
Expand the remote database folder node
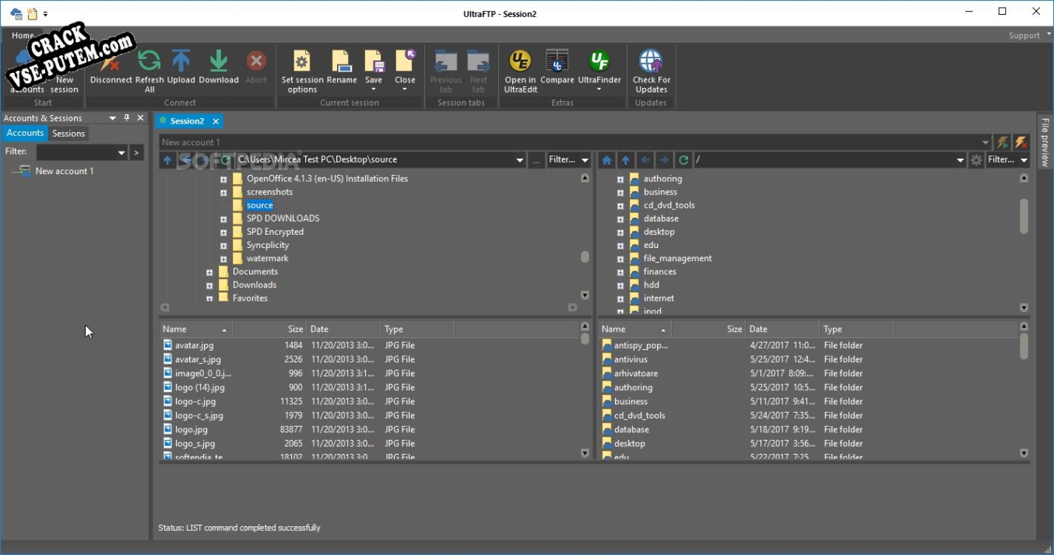pyautogui.click(x=620, y=219)
